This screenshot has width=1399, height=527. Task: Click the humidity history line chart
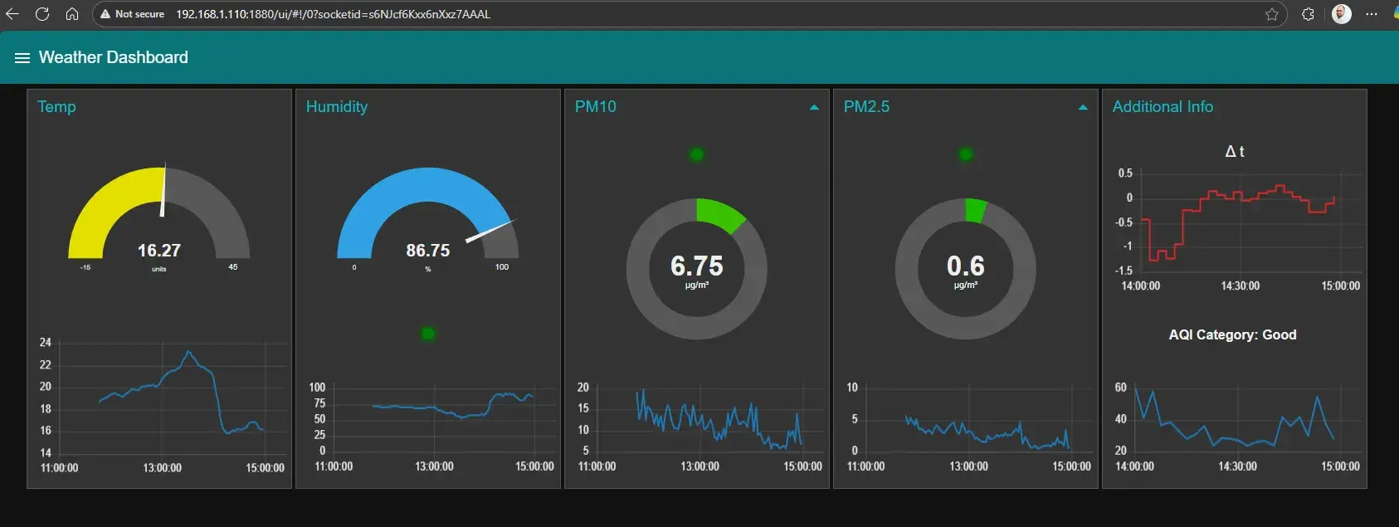[452, 405]
